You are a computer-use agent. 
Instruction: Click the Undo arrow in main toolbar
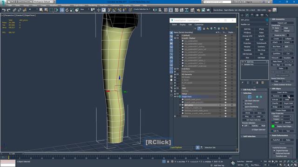coord(3,10)
